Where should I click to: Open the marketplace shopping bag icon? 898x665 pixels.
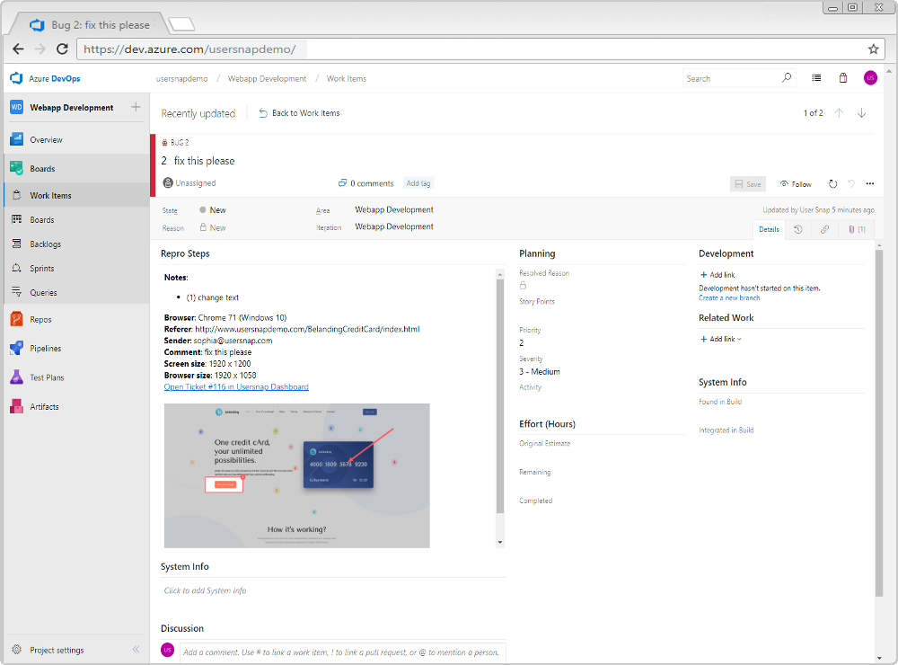[x=843, y=78]
